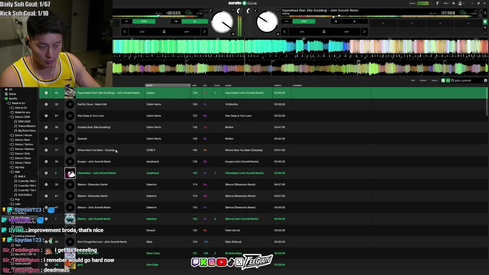Sort by the Artist column header
Screen dimensions: 489x275
168,86
